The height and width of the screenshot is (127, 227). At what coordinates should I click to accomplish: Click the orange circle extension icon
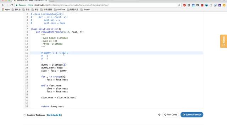point(224,5)
